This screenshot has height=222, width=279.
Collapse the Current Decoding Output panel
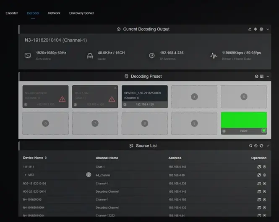[268, 29]
